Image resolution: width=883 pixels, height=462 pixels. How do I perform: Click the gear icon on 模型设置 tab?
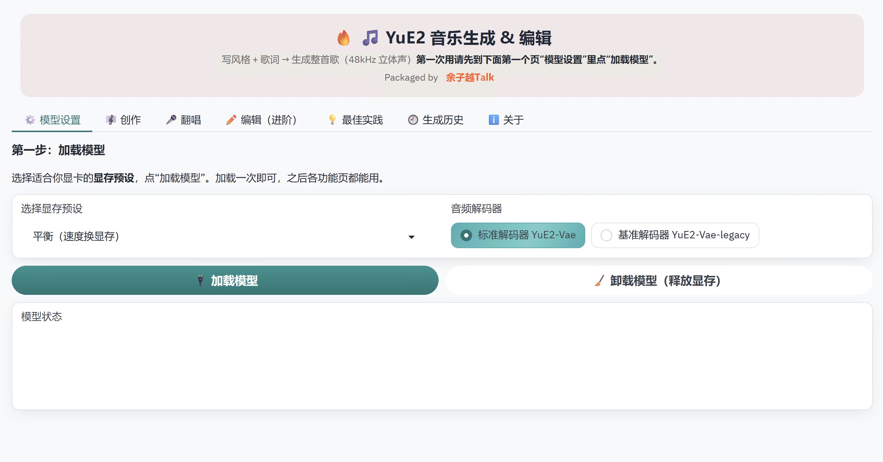click(30, 120)
